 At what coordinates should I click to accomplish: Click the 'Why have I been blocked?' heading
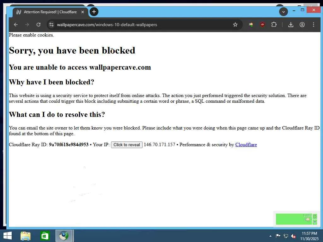point(51,82)
